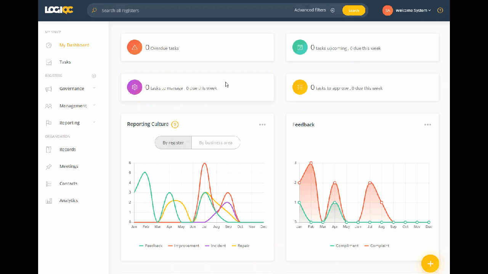This screenshot has height=274, width=488.
Task: Open the help question mark icon
Action: click(440, 10)
